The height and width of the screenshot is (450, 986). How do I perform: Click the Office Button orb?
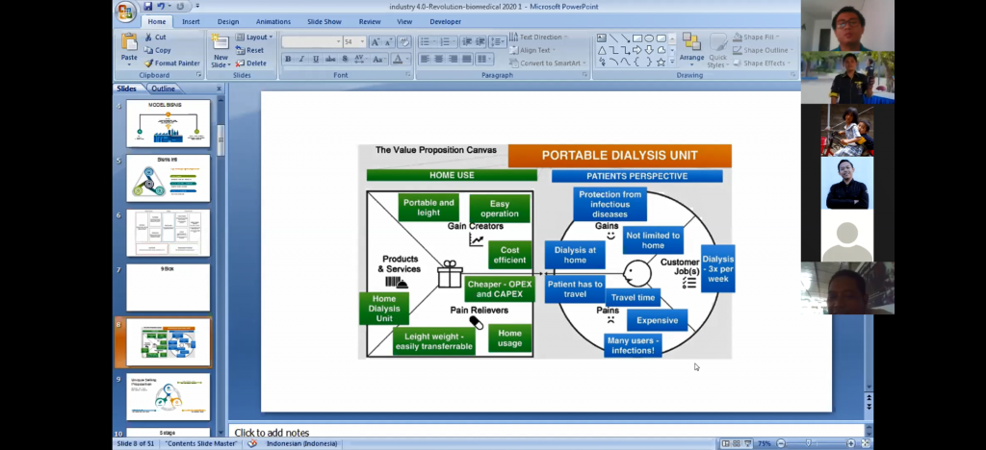point(125,12)
